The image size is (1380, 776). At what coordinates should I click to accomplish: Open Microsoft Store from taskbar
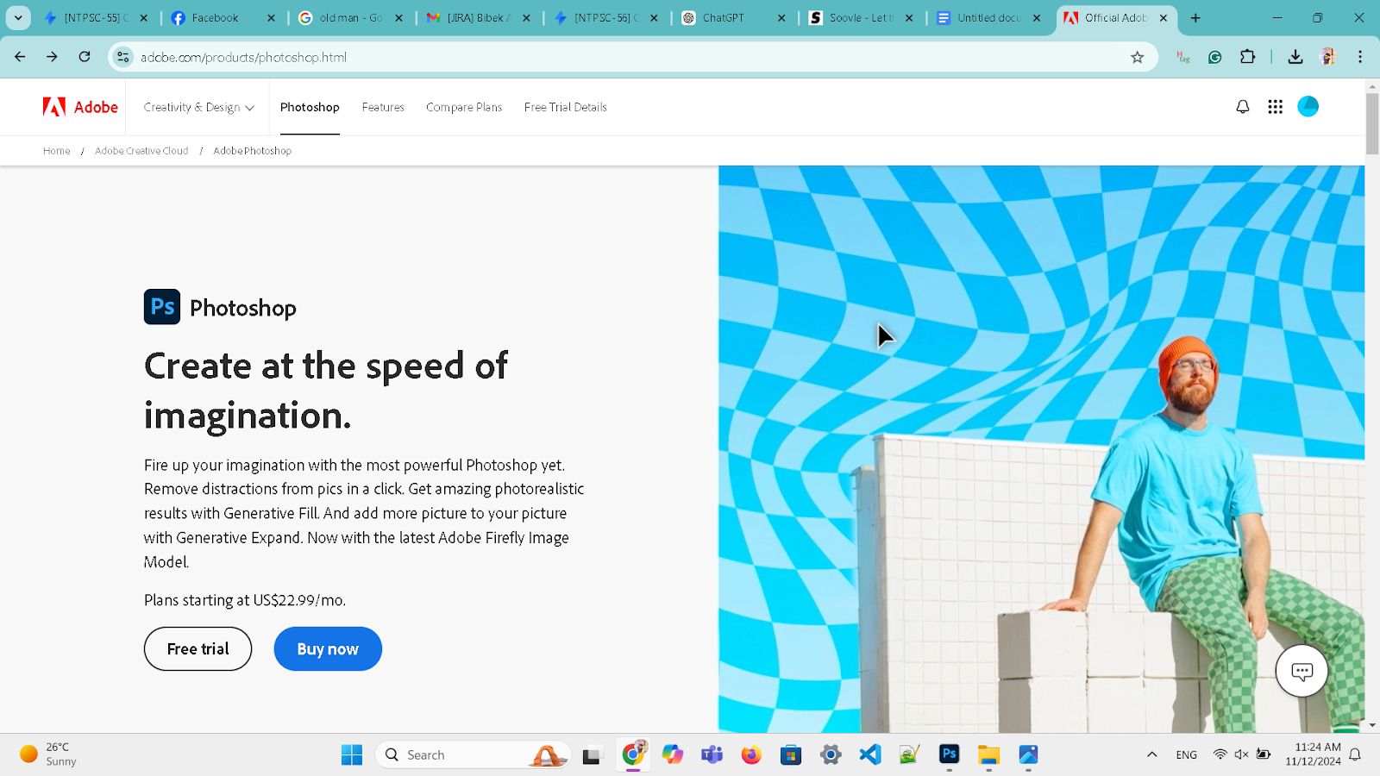tap(791, 754)
